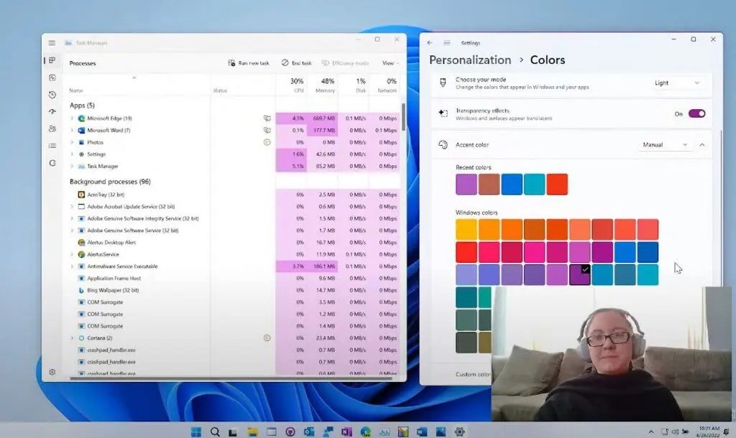Select the red recent color swatch
Viewport: 736px width, 438px height.
pos(557,185)
